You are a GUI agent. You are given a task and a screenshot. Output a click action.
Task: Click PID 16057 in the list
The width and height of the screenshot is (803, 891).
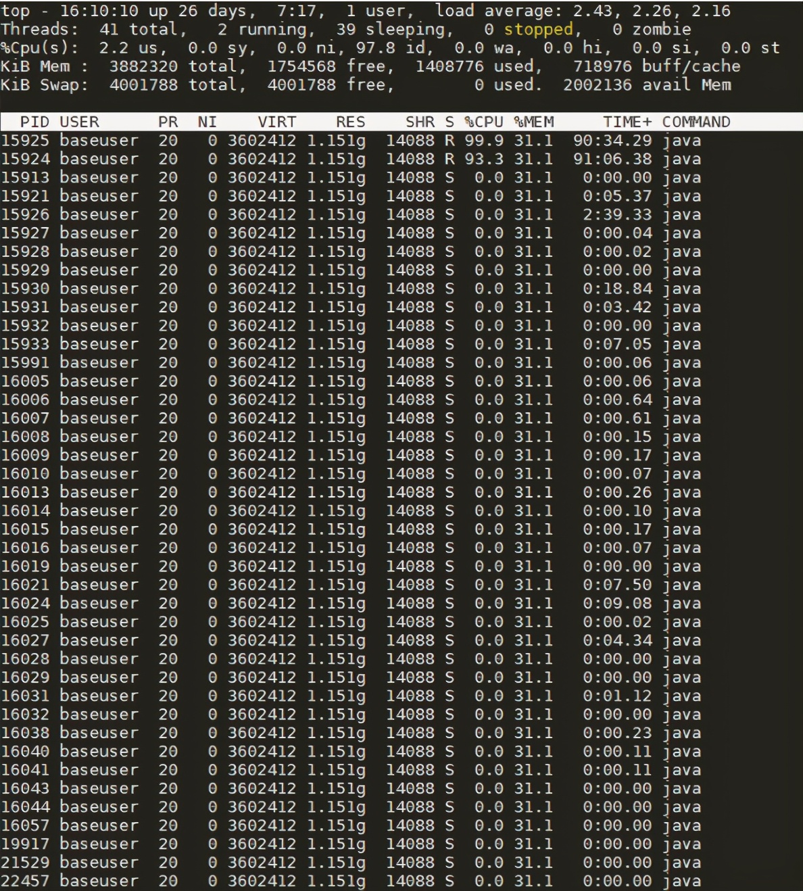pos(25,825)
